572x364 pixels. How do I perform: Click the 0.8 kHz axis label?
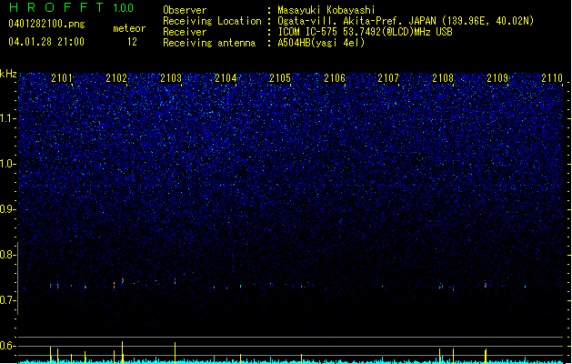click(x=7, y=255)
